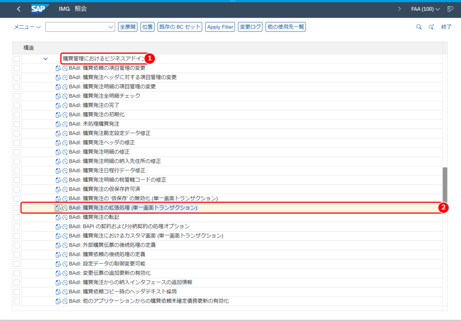Open documentation icon for 購買発注の仮保存許可済

(58, 189)
